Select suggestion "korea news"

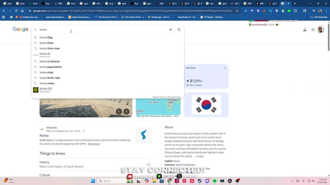108,83
